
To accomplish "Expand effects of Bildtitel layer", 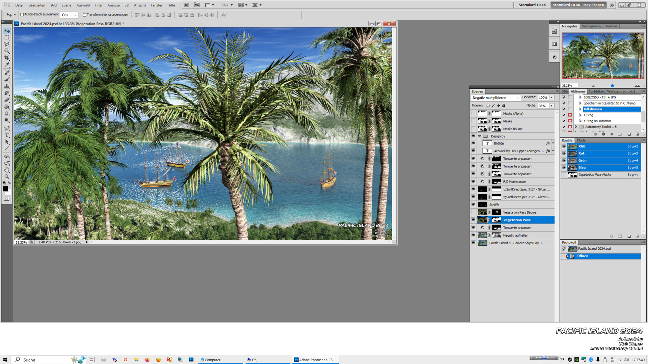I will (x=553, y=143).
